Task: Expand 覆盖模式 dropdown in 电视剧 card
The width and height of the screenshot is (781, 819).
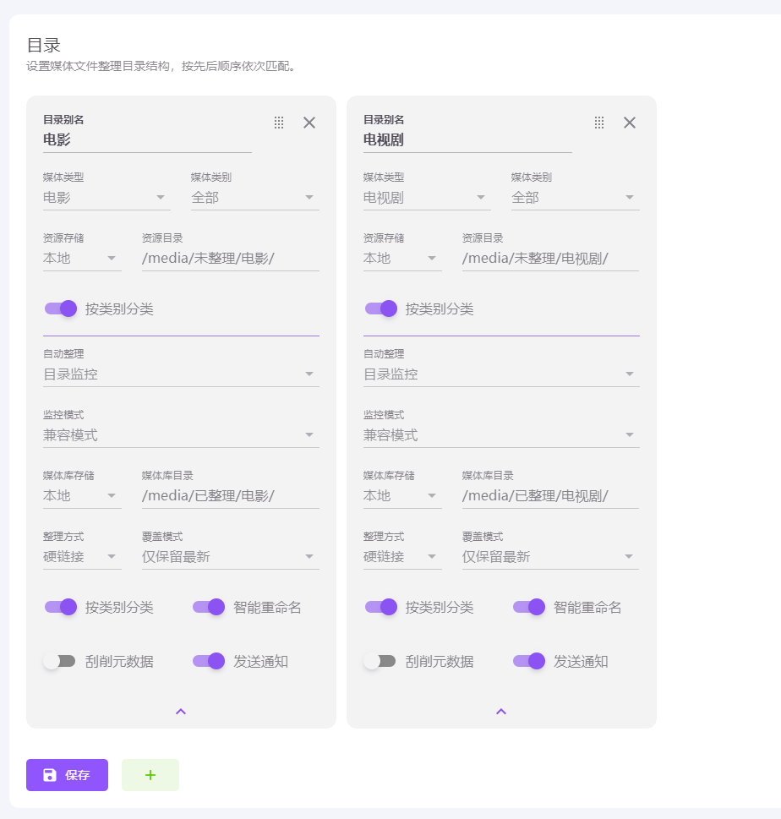Action: (x=549, y=557)
